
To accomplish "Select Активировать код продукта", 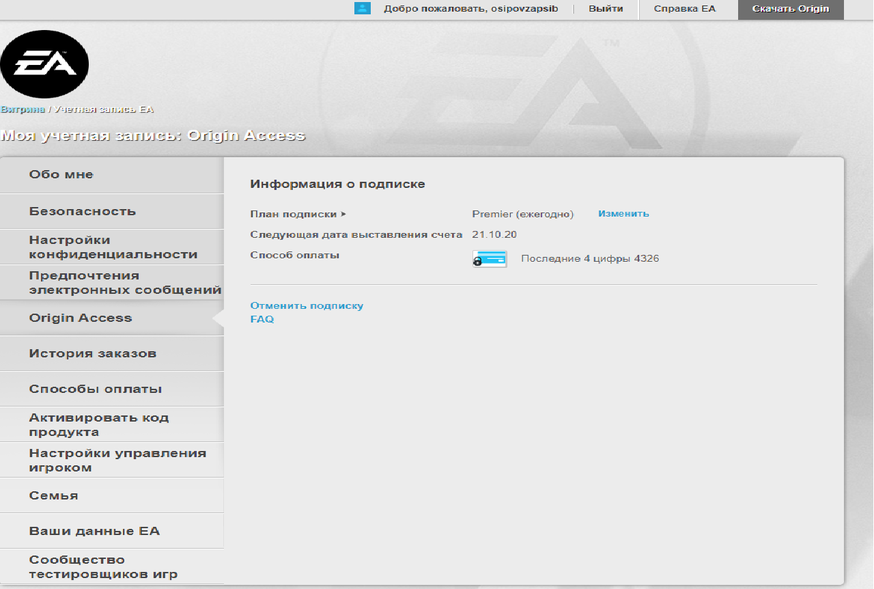I will tap(98, 425).
